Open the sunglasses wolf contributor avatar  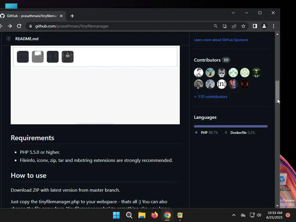pos(222,73)
